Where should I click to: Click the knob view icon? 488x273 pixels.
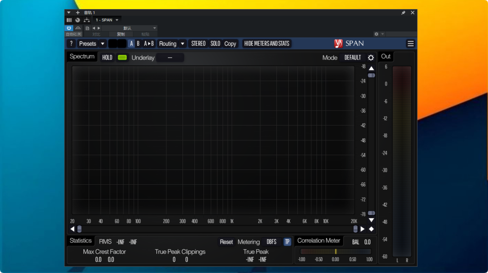[78, 20]
